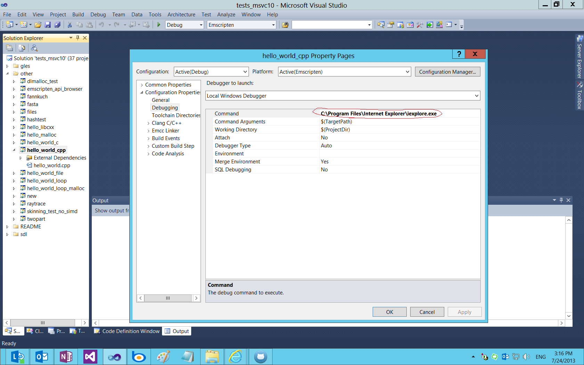Collapse Configuration Properties tree node
The image size is (584, 365).
[142, 92]
